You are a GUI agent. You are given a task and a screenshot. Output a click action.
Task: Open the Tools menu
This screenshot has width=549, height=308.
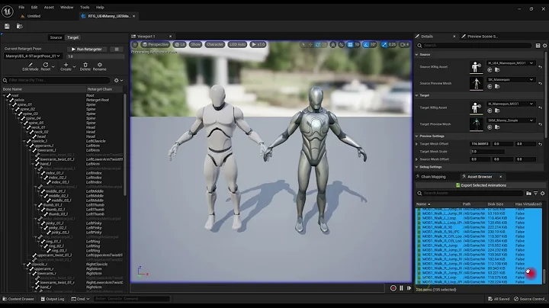(85, 7)
